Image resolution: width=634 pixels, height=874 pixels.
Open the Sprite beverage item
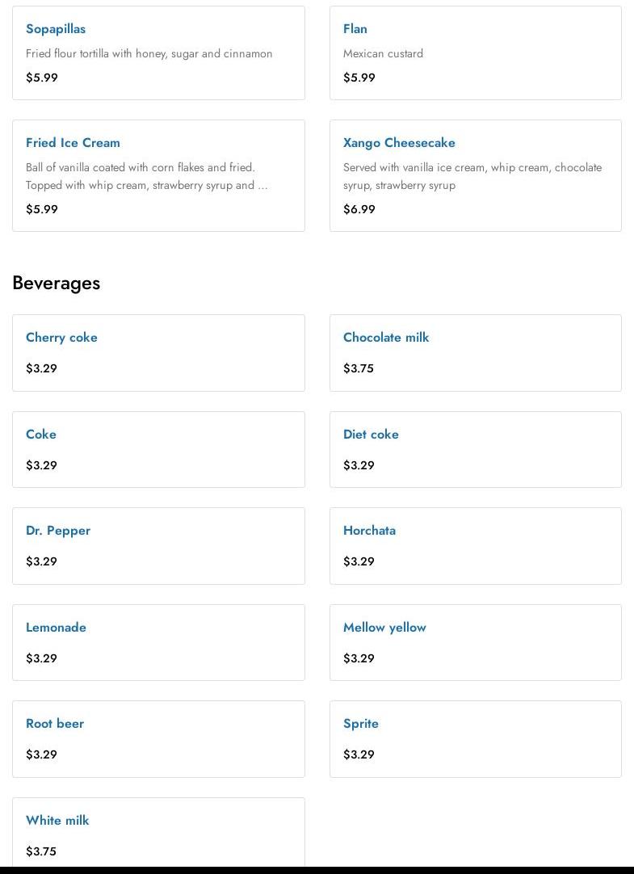click(361, 724)
